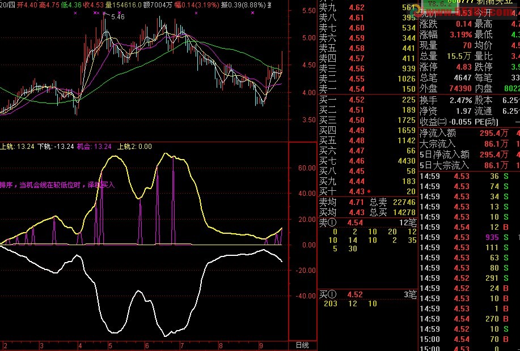
Task: Choose the 卖二 ask row at 4.55
Action: [367, 79]
